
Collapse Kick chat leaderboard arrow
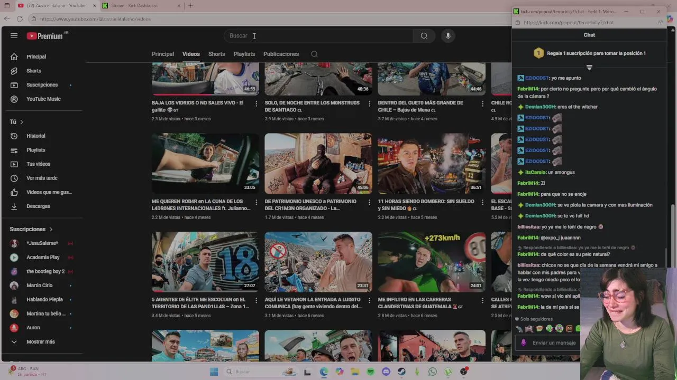[589, 68]
